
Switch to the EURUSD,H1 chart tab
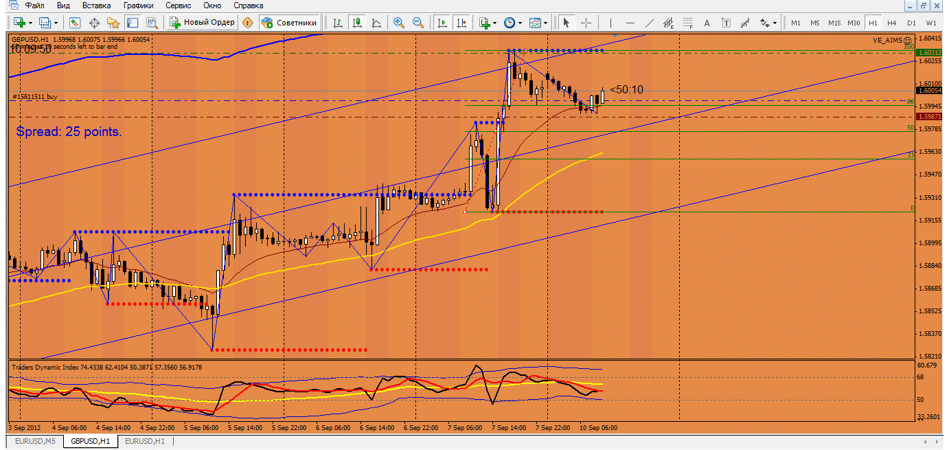(x=144, y=441)
